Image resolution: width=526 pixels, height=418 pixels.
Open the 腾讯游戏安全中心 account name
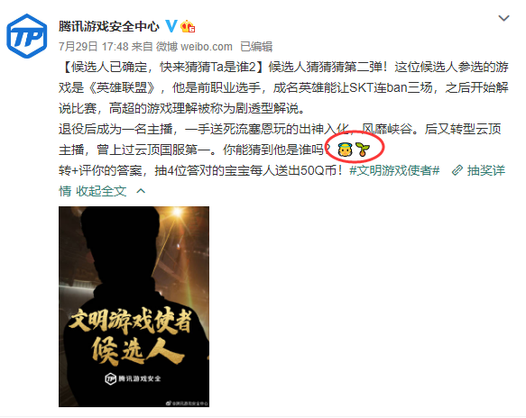(x=109, y=26)
